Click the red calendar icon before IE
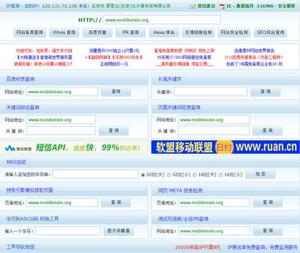This screenshot has width=300, height=253. coord(222,6)
